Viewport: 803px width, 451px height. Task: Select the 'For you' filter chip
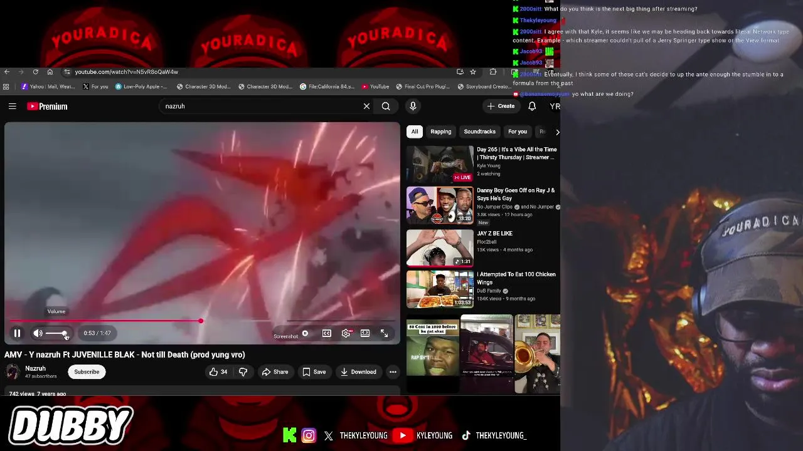(x=518, y=132)
